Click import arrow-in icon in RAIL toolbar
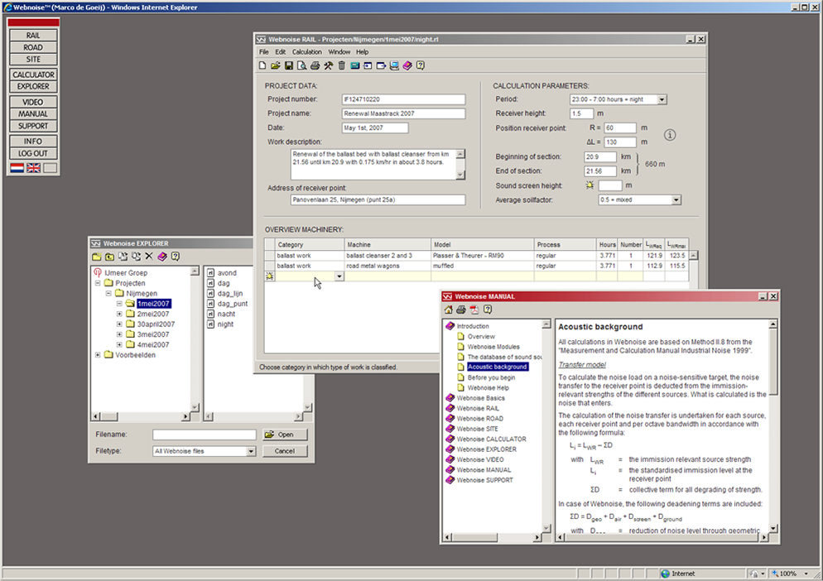 [368, 65]
